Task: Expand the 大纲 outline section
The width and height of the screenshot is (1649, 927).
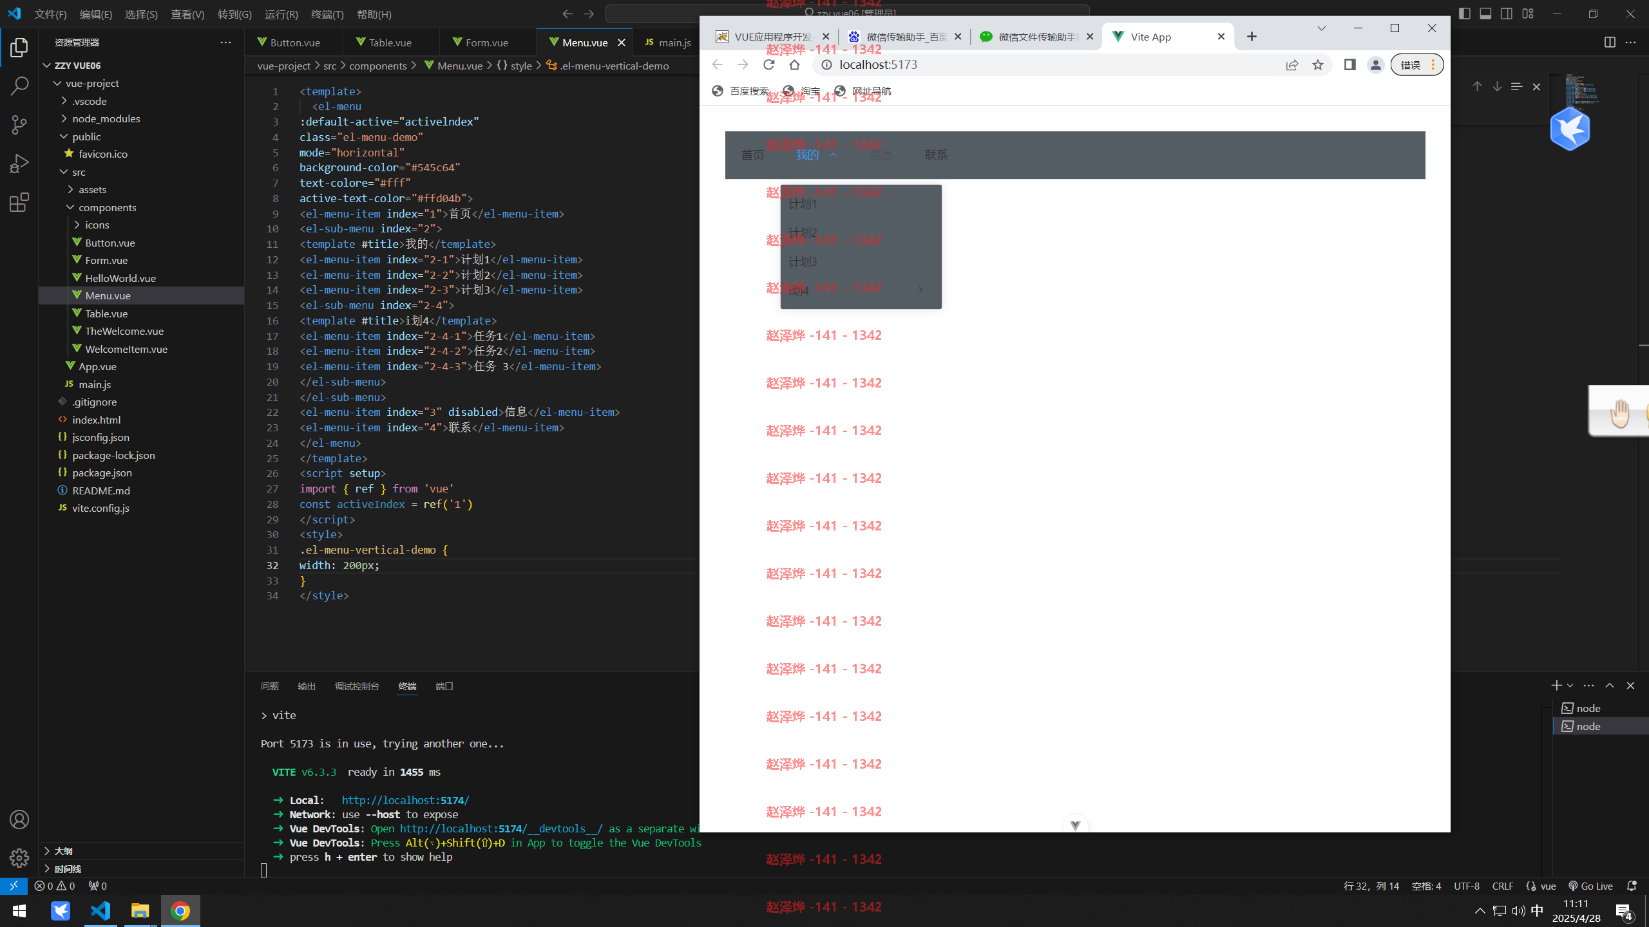Action: [x=63, y=851]
